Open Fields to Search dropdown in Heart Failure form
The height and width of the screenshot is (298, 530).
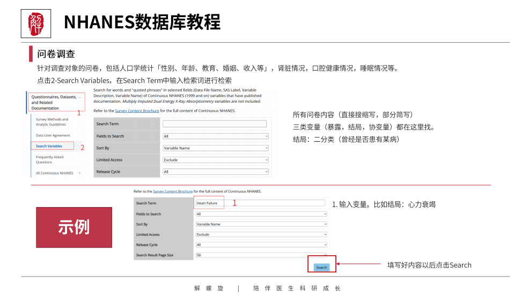(261, 214)
